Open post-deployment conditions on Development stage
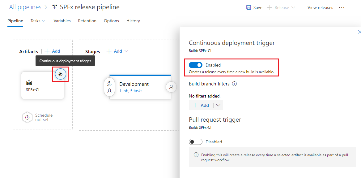 (171, 87)
